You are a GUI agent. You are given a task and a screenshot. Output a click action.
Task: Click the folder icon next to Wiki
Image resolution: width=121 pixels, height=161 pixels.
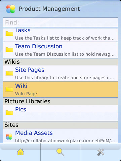(x=9, y=89)
